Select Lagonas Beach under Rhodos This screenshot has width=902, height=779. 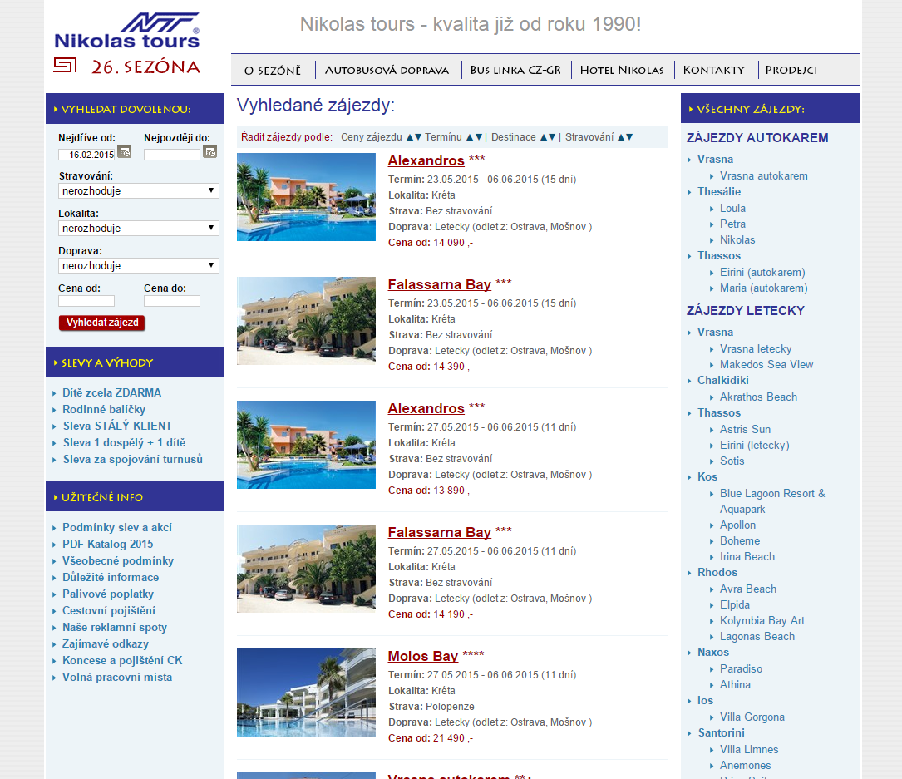click(757, 637)
